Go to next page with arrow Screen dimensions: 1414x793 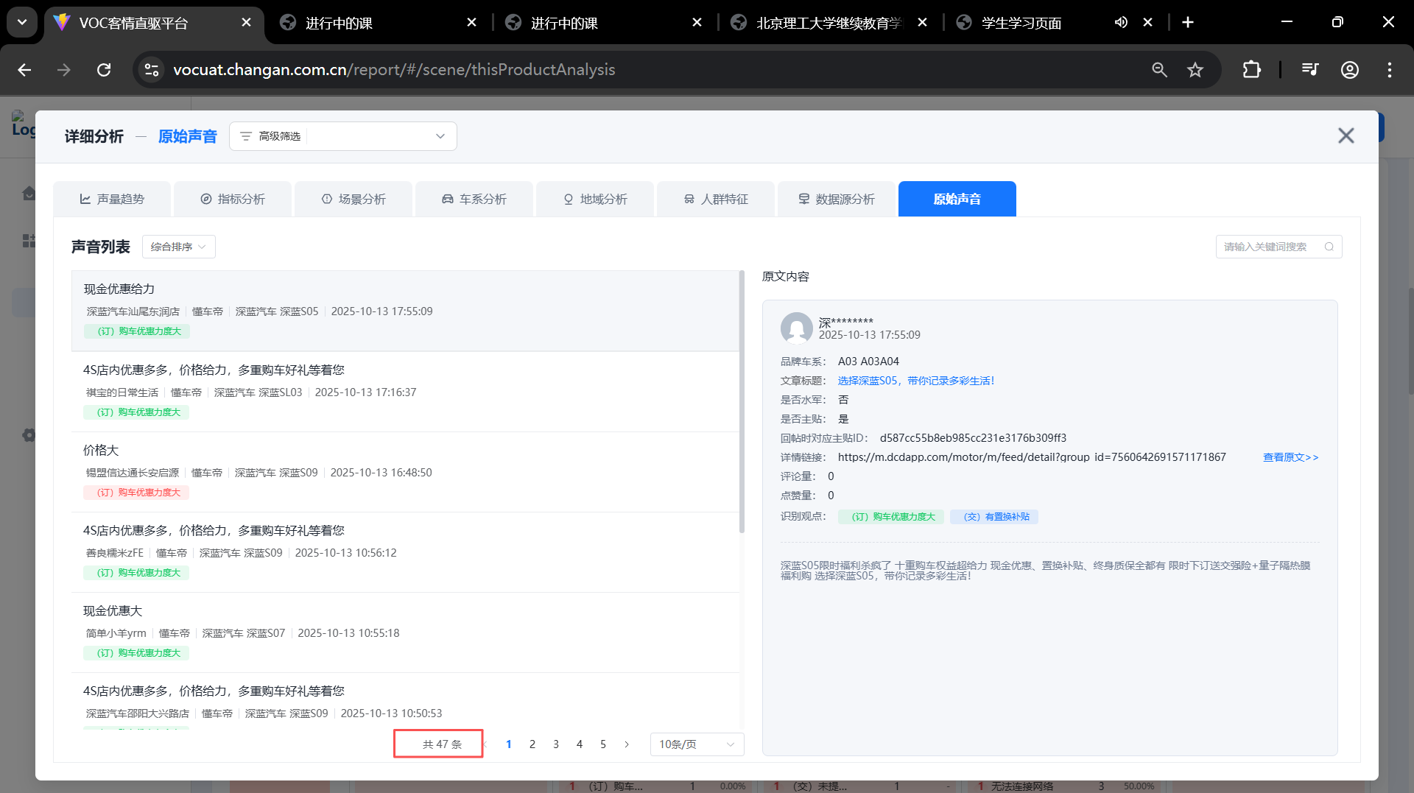pyautogui.click(x=627, y=744)
